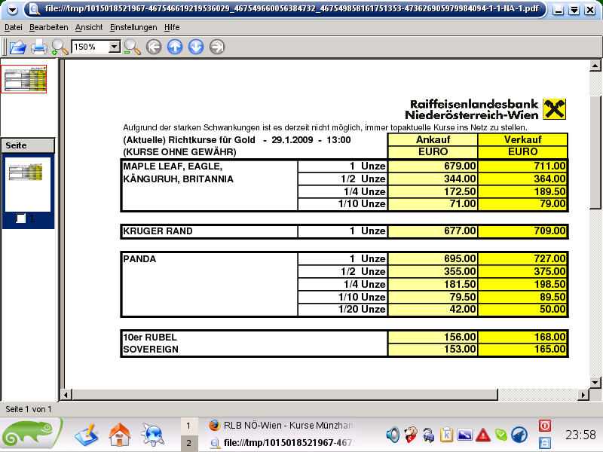Click the Seite panel header

pyautogui.click(x=28, y=145)
